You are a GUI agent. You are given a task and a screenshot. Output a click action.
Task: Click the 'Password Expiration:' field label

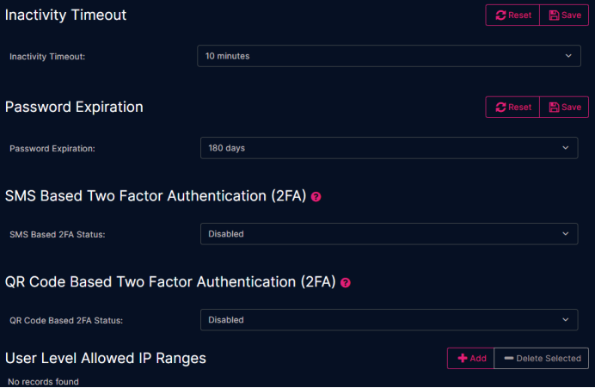tap(52, 149)
